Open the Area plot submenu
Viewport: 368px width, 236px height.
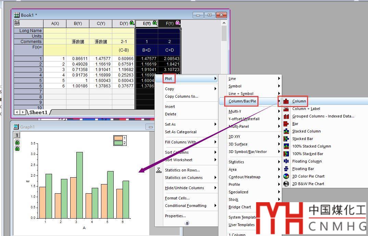click(250, 169)
